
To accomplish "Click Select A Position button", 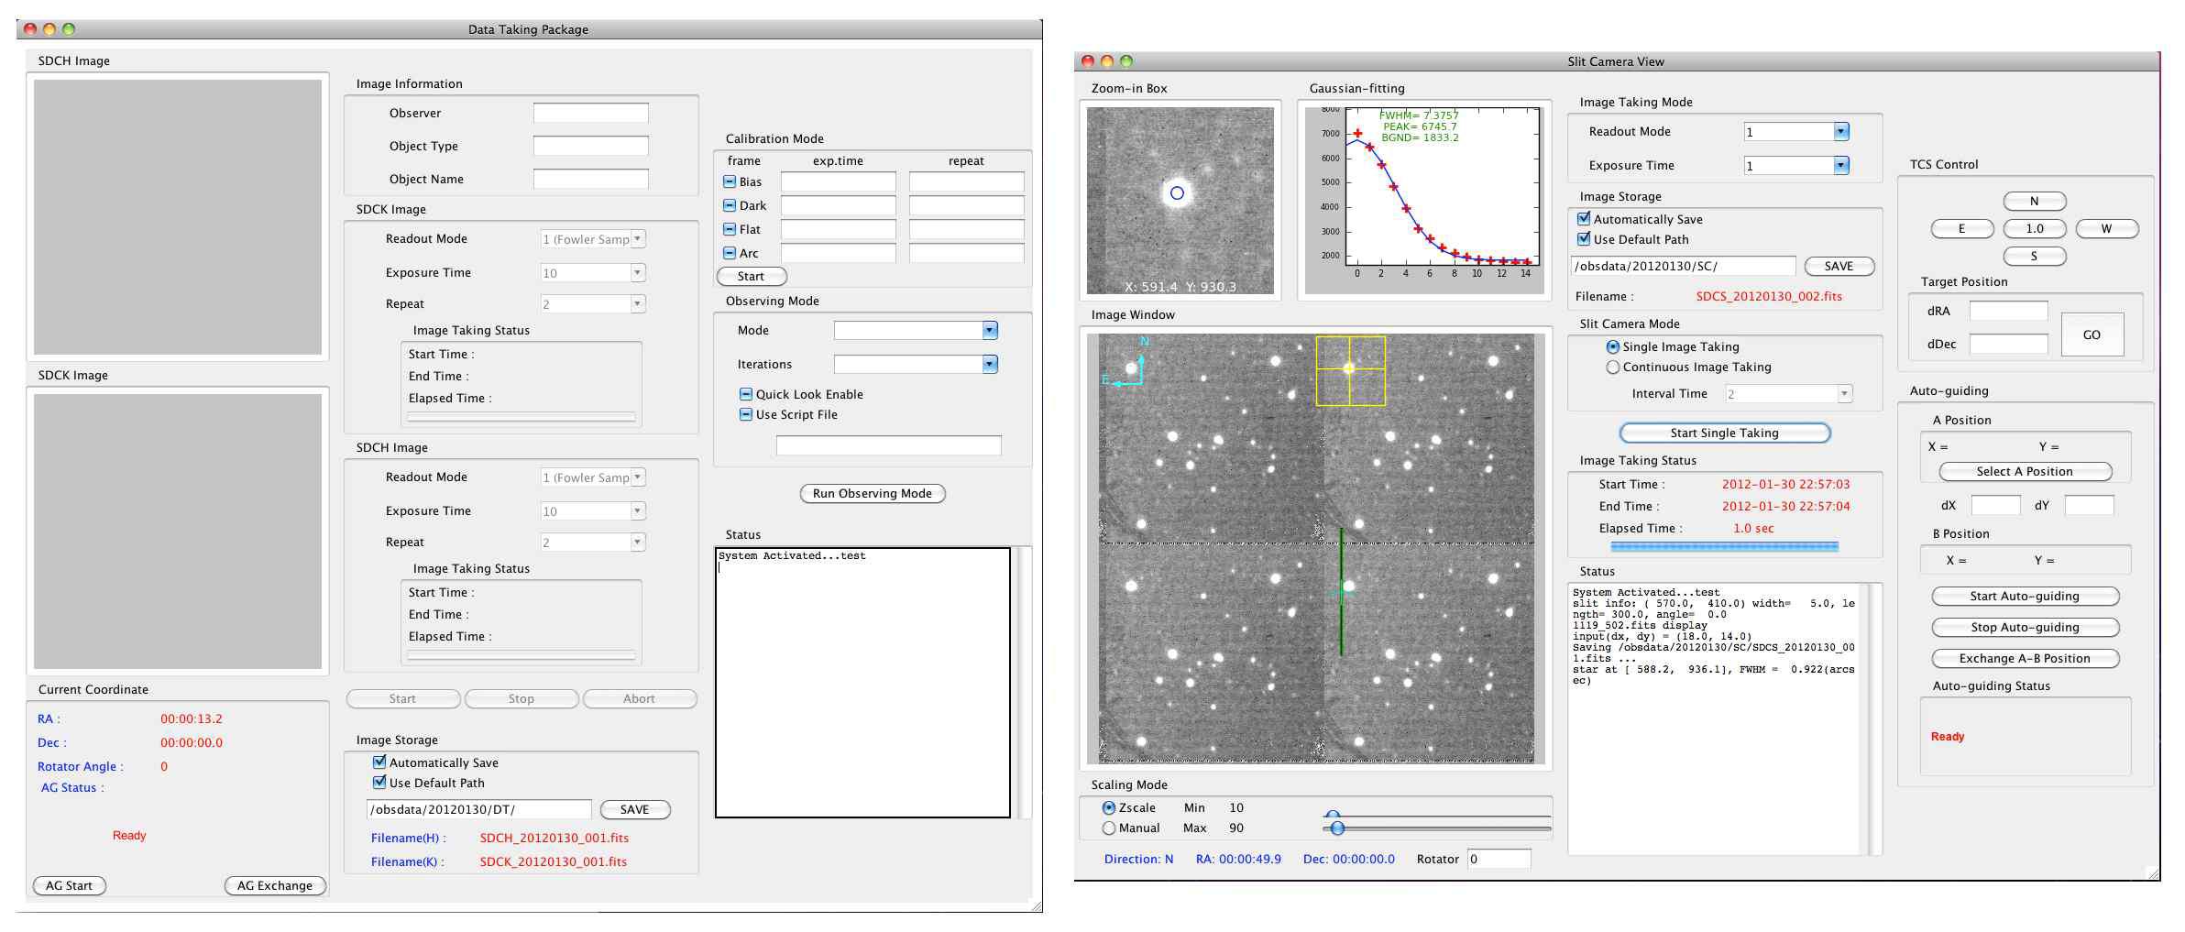I will pyautogui.click(x=2026, y=471).
